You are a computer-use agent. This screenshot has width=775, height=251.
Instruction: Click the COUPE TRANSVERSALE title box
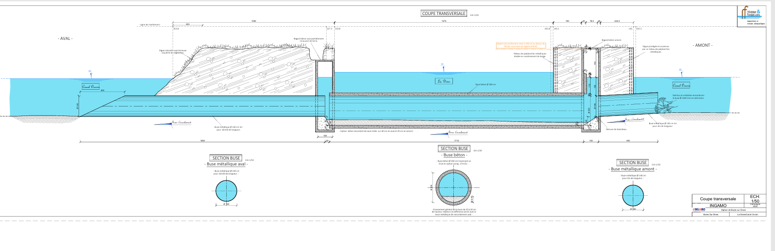[444, 14]
